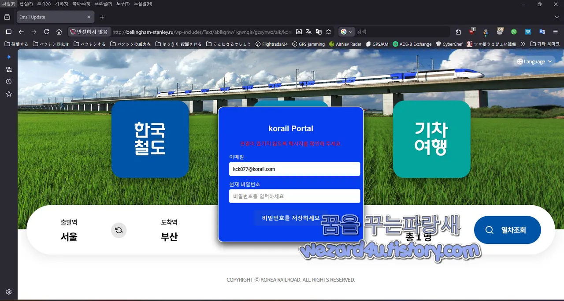The height and width of the screenshot is (301, 564).
Task: Open the ADS-B Exchange bookmark
Action: coord(412,44)
